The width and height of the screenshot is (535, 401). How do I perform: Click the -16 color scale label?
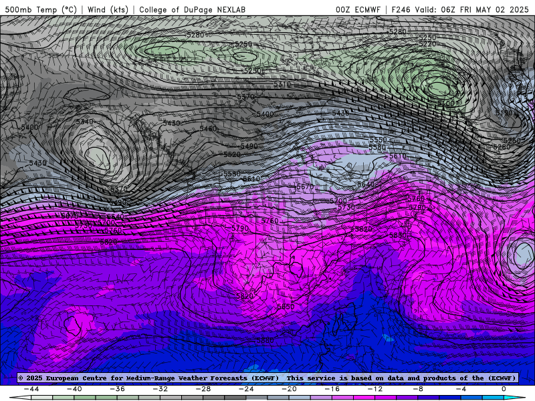point(332,389)
